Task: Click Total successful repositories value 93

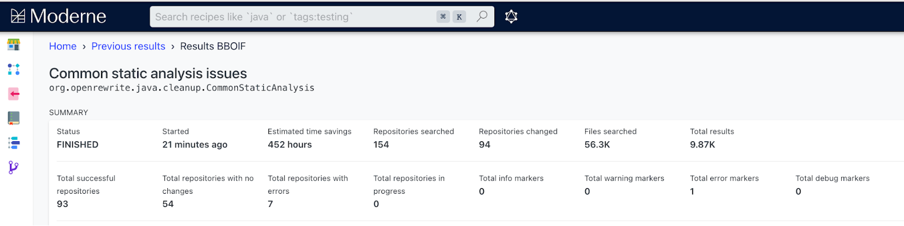Action: click(63, 204)
